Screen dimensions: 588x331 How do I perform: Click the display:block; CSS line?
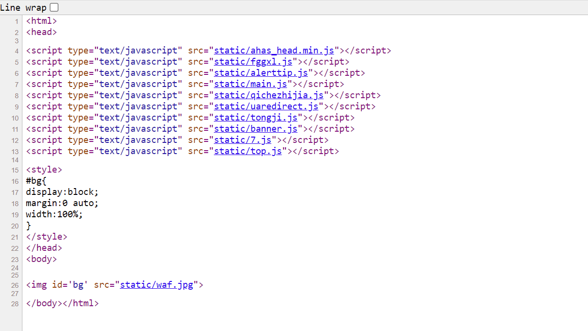click(62, 192)
